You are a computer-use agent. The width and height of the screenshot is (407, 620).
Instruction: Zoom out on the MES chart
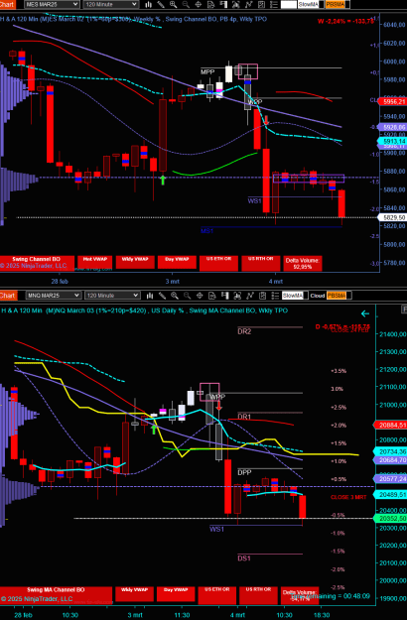click(x=186, y=5)
